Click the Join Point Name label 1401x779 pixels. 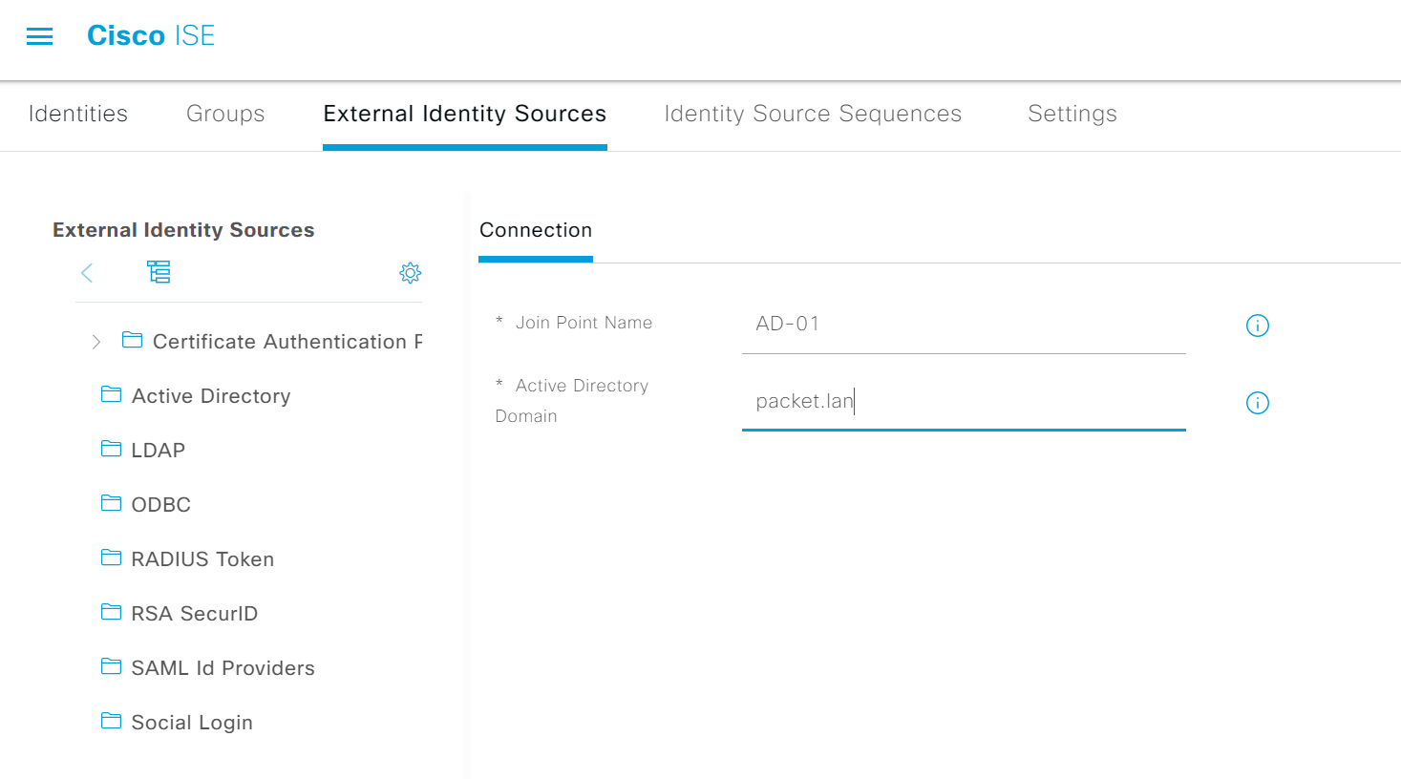(x=584, y=323)
